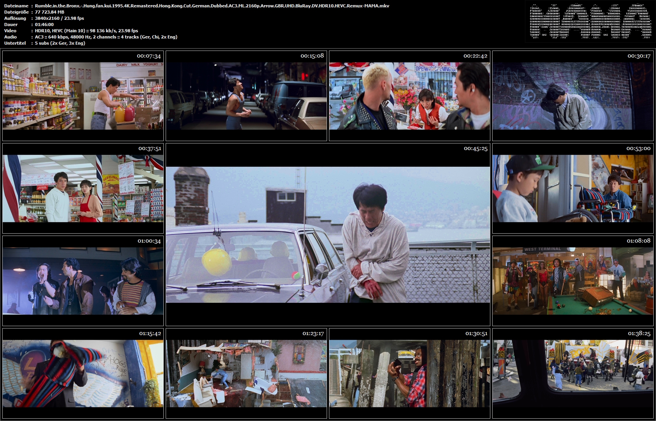Open the grocery store thumbnail at 00:07:34
Screen dimensions: 656x421
[x=83, y=96]
